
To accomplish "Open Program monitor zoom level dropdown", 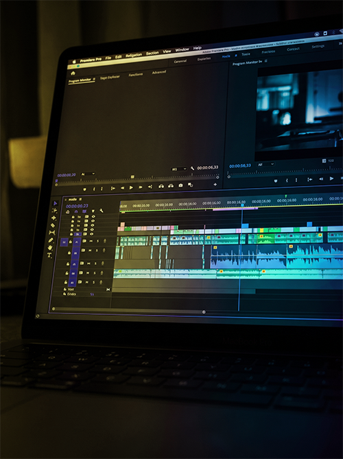I will point(266,165).
